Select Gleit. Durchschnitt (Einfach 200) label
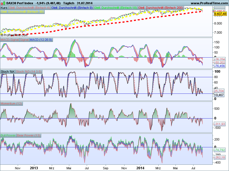The image size is (229, 171). pyautogui.click(x=161, y=8)
